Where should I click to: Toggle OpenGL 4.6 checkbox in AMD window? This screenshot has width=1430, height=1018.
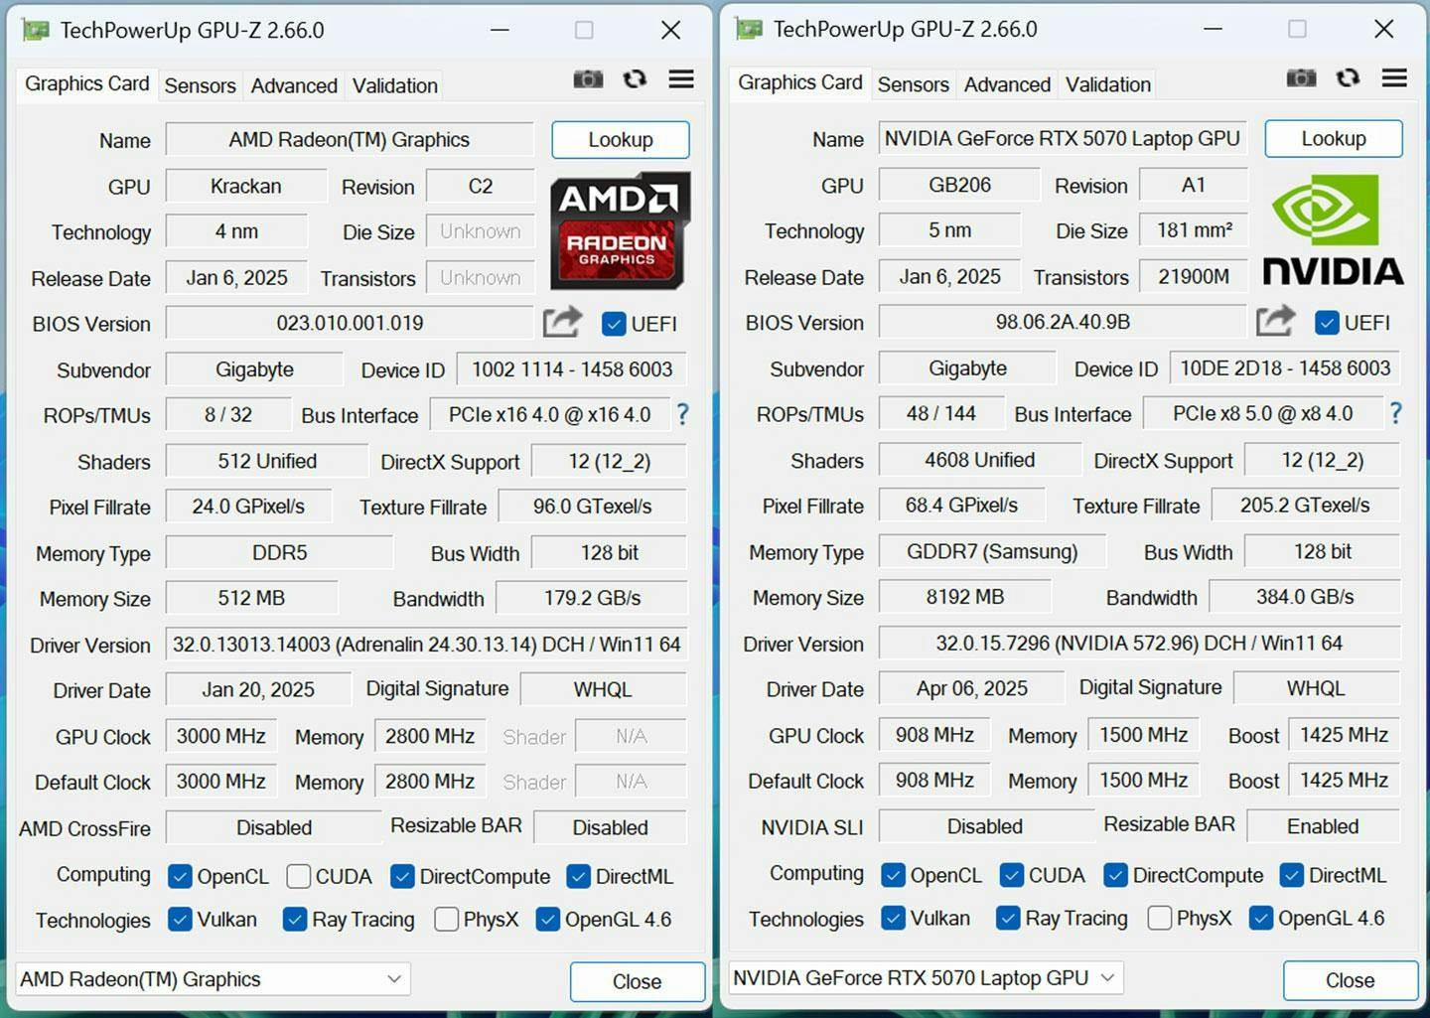click(x=547, y=920)
